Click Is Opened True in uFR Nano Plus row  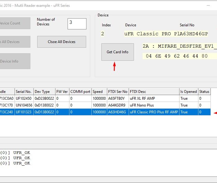[x=189, y=105]
